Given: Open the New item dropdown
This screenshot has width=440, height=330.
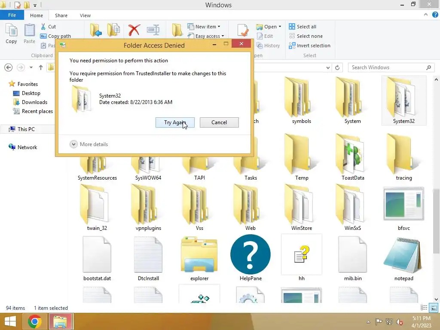Looking at the screenshot, I should click(x=204, y=27).
